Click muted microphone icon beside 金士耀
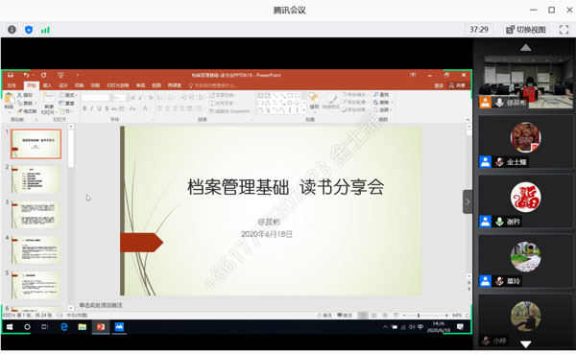The height and width of the screenshot is (354, 576). pyautogui.click(x=499, y=161)
